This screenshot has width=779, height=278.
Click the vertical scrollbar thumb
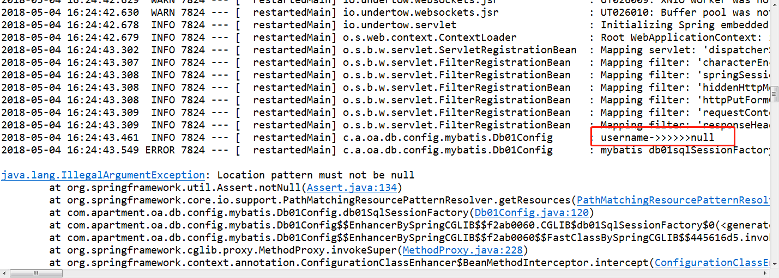pos(774,94)
